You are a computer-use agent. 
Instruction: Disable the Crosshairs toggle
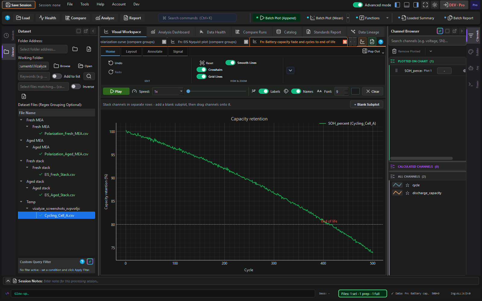tap(202, 70)
